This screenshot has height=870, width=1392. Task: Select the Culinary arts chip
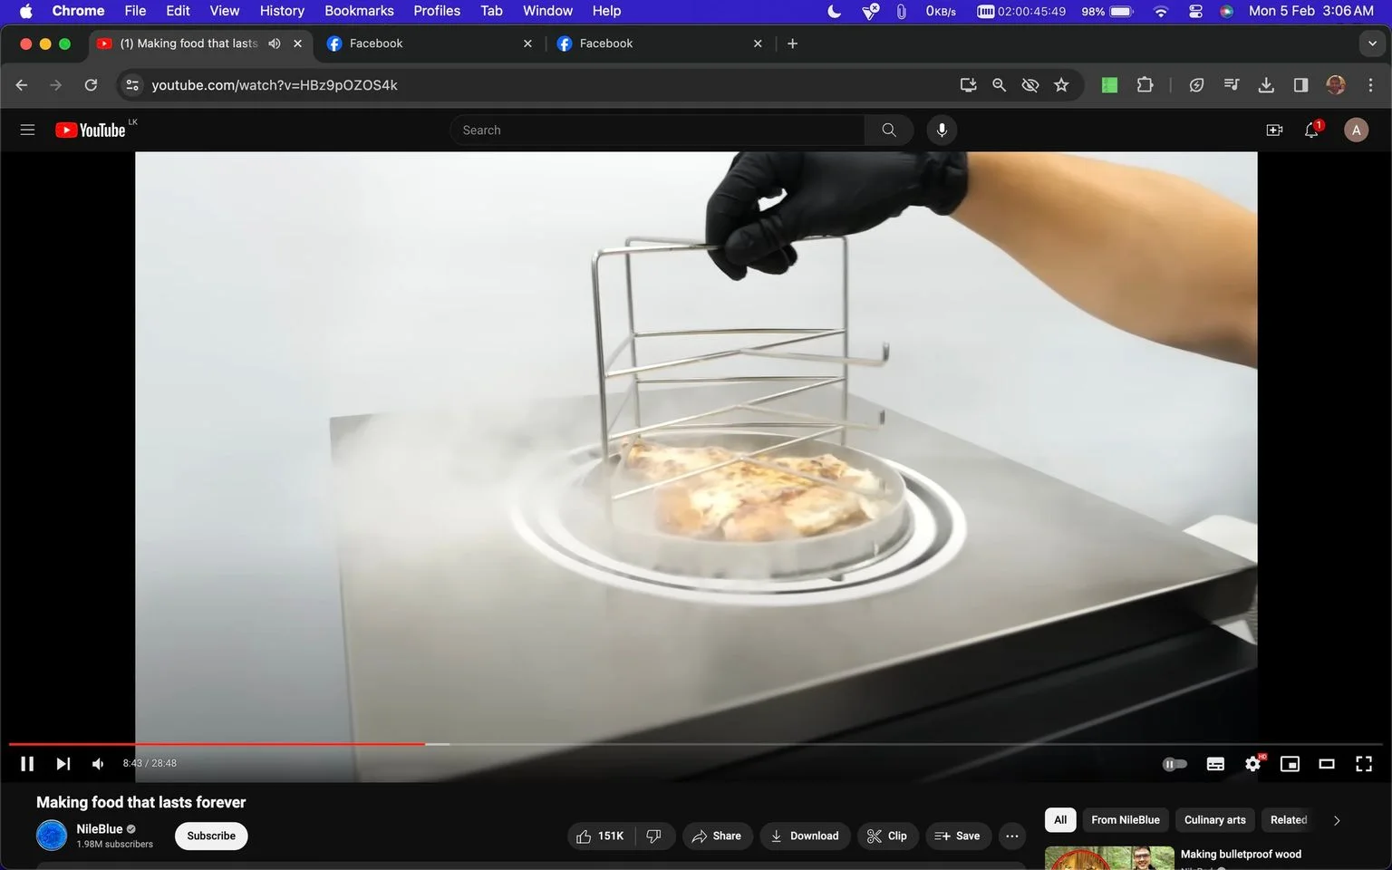point(1214,820)
